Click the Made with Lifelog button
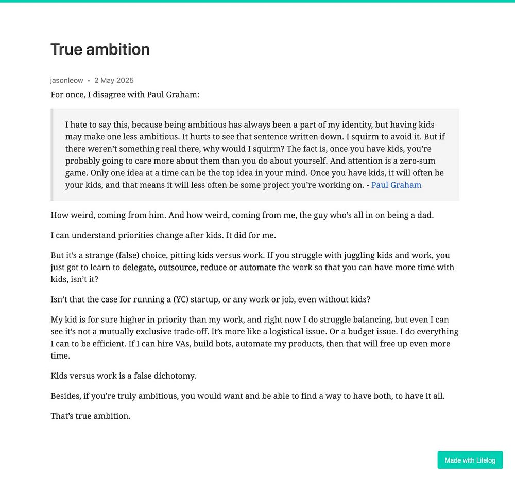 pos(470,460)
